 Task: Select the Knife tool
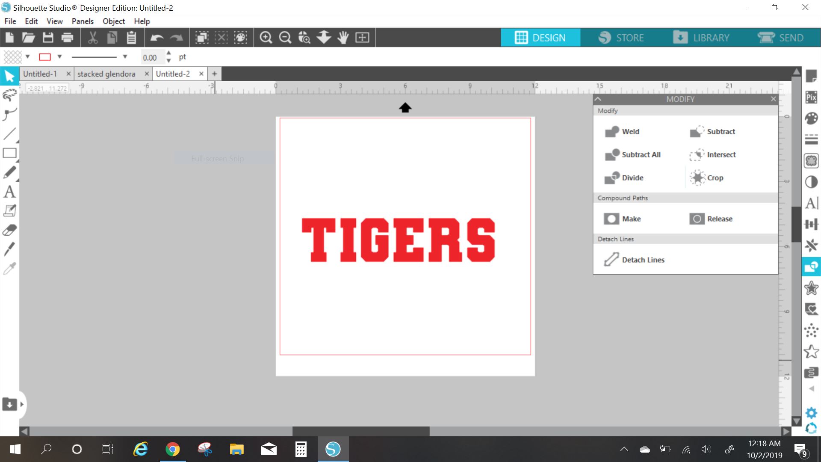coord(9,249)
